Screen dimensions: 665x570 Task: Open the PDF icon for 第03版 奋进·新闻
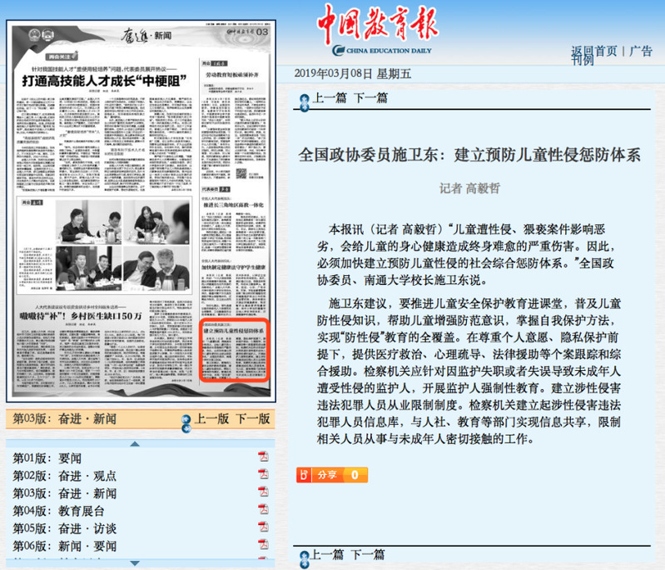point(263,492)
